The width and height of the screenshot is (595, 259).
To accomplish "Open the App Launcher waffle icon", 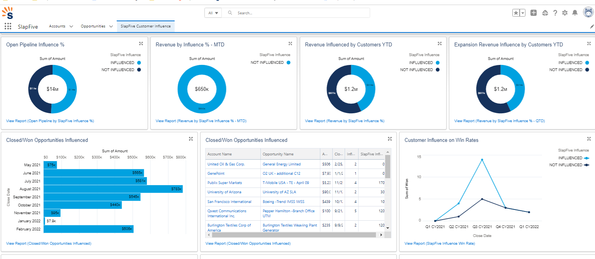I will coord(8,26).
